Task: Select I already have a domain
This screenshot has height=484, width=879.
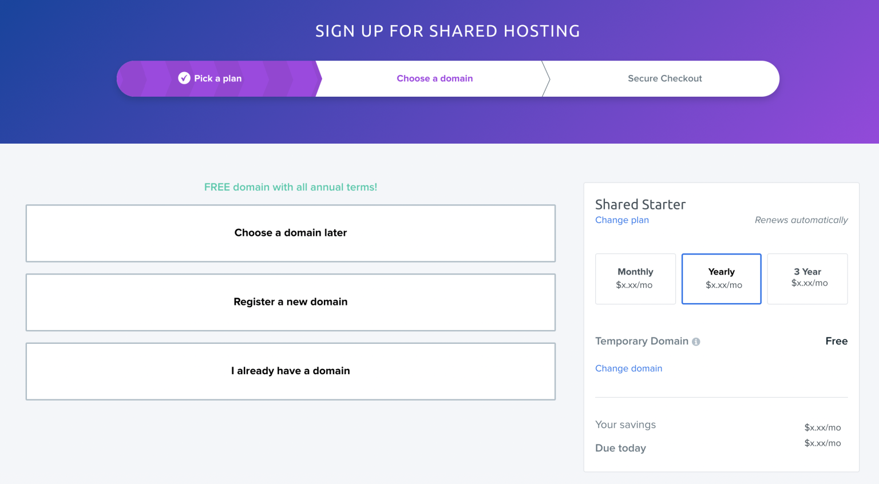Action: [290, 371]
